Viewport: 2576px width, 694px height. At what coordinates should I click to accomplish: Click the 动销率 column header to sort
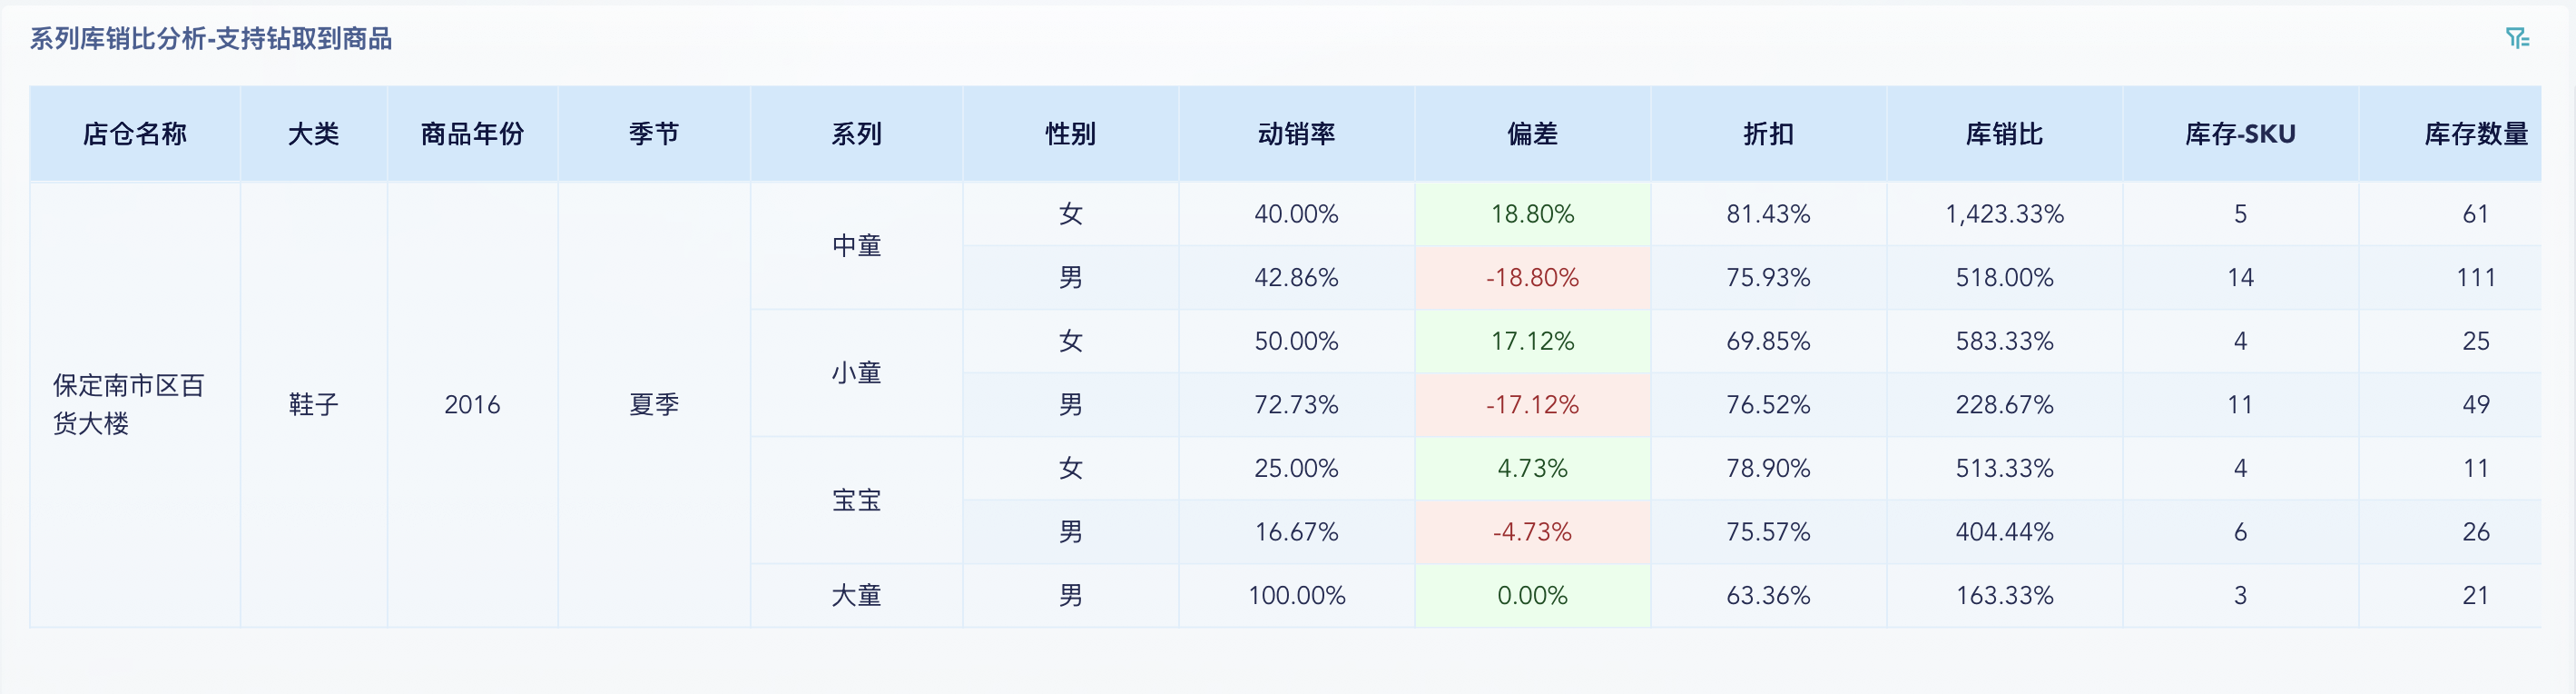click(x=1296, y=134)
